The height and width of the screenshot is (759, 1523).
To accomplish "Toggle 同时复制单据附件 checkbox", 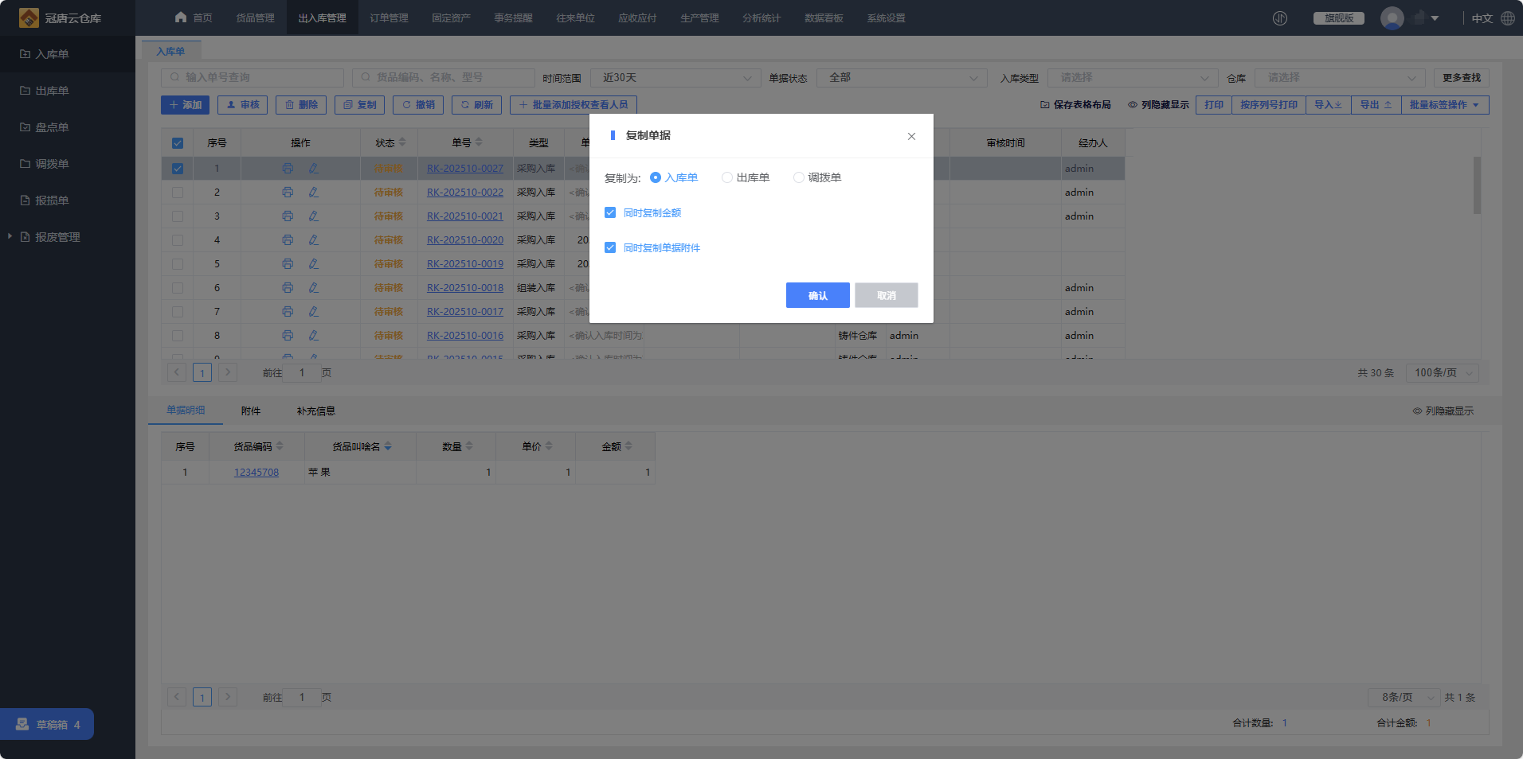I will point(610,247).
